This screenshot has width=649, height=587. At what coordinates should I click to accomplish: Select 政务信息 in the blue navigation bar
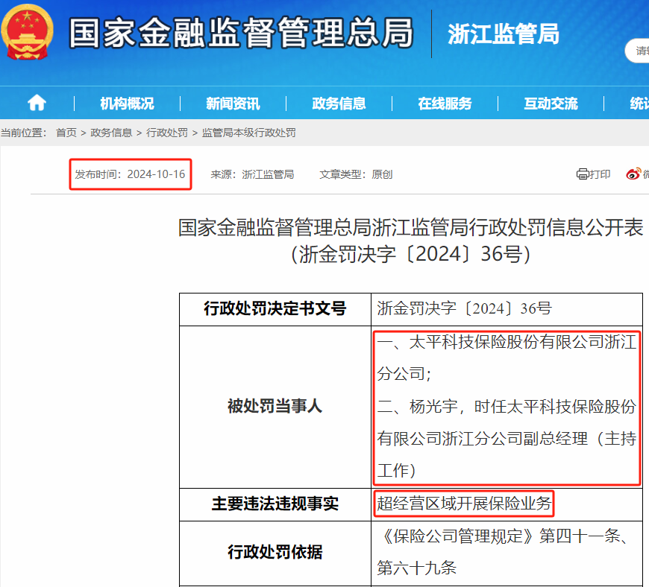tap(339, 104)
